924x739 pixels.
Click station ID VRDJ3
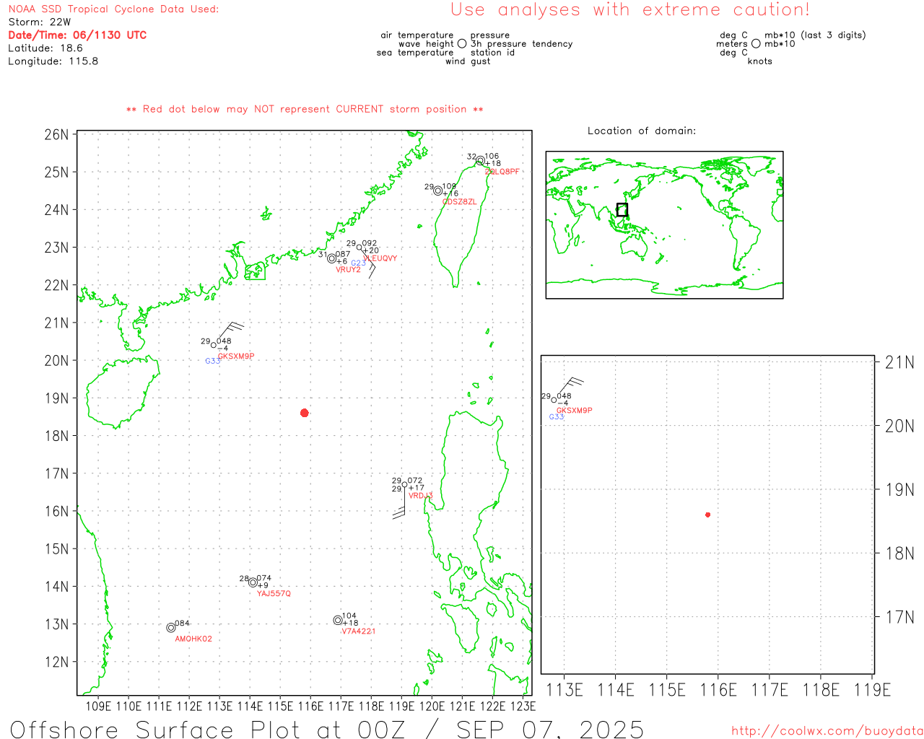421,496
